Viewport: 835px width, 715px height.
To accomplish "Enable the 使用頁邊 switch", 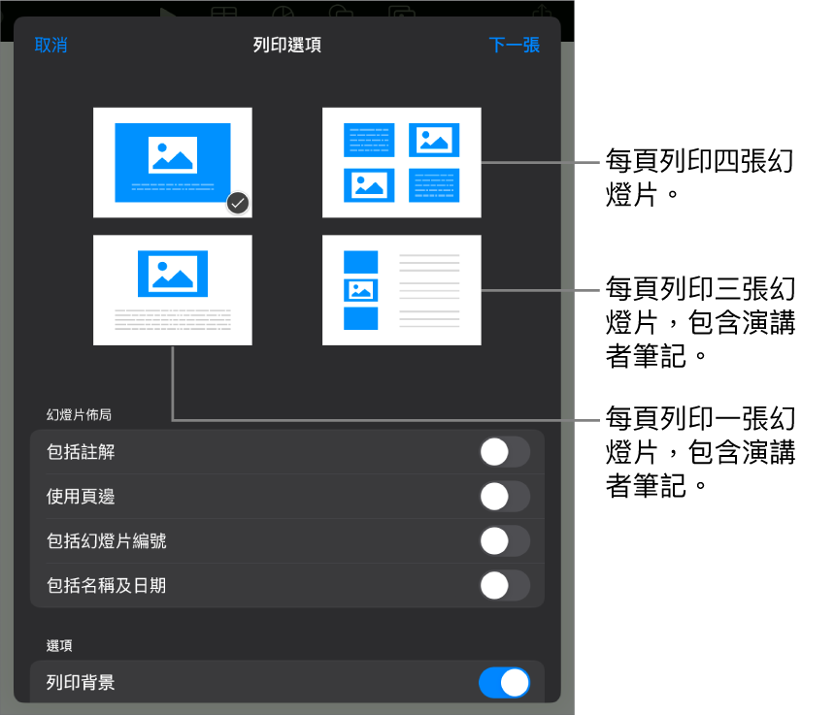I will [x=504, y=497].
